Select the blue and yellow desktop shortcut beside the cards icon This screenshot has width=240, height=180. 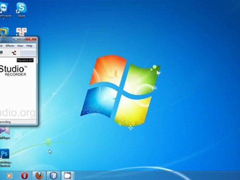[x=4, y=32]
